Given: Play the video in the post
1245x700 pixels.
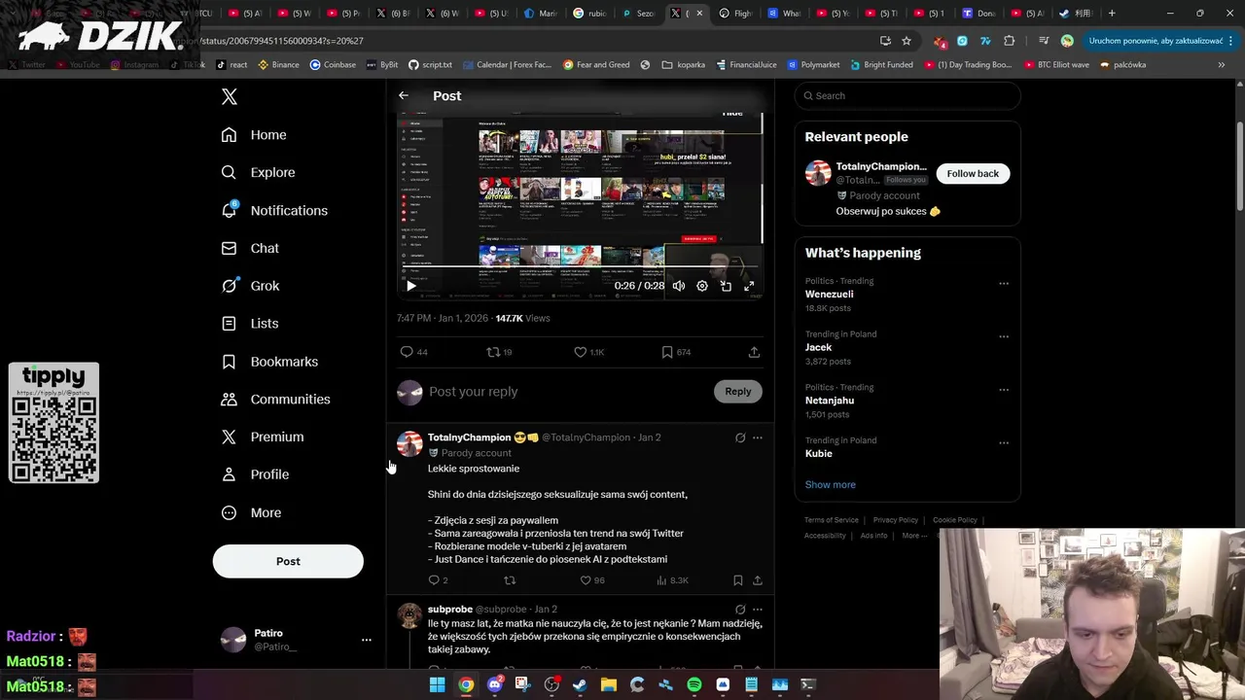Looking at the screenshot, I should (x=410, y=286).
